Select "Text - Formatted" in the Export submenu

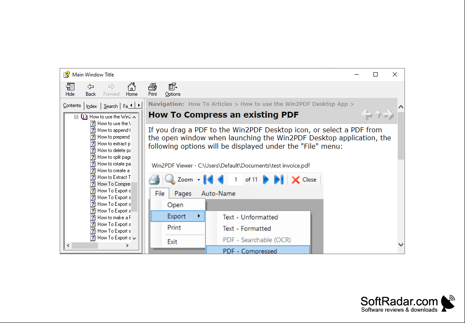tap(258, 228)
